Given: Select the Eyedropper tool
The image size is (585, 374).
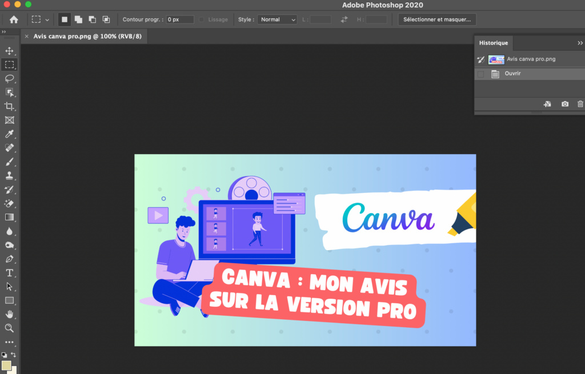Looking at the screenshot, I should (9, 134).
